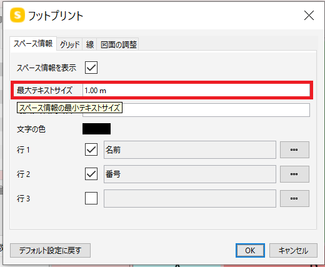Open the ellipsis picker for 行 3
The width and height of the screenshot is (325, 267).
pyautogui.click(x=294, y=198)
